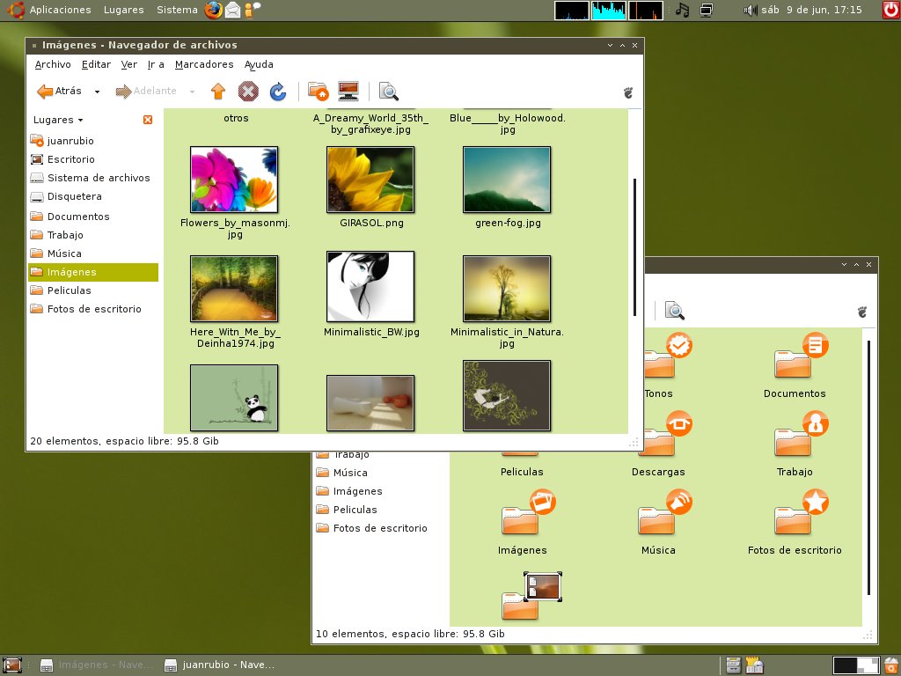The width and height of the screenshot is (901, 676).
Task: Click the vertical scrollbar in the juanrubio window
Action: pos(868,467)
